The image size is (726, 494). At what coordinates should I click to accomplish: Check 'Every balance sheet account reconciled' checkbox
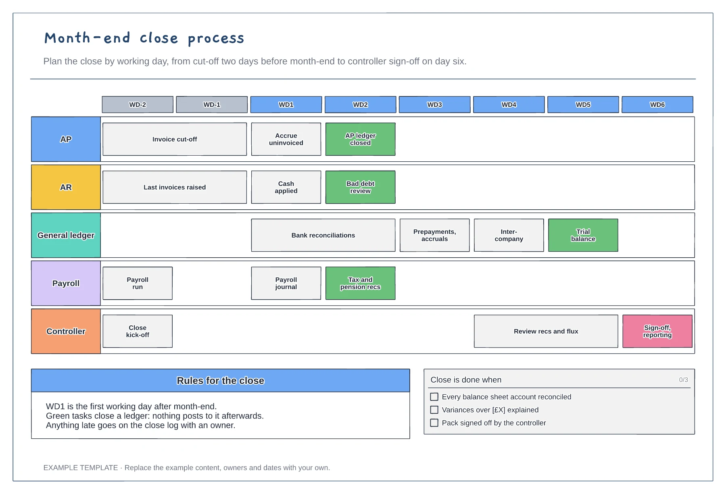(x=434, y=397)
